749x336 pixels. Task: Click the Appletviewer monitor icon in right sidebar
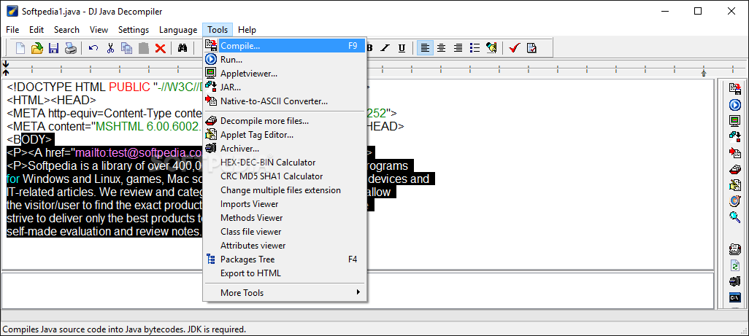(x=734, y=120)
